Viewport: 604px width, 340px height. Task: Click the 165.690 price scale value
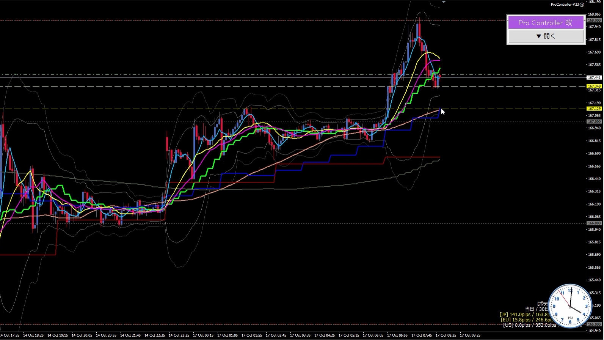(x=594, y=255)
